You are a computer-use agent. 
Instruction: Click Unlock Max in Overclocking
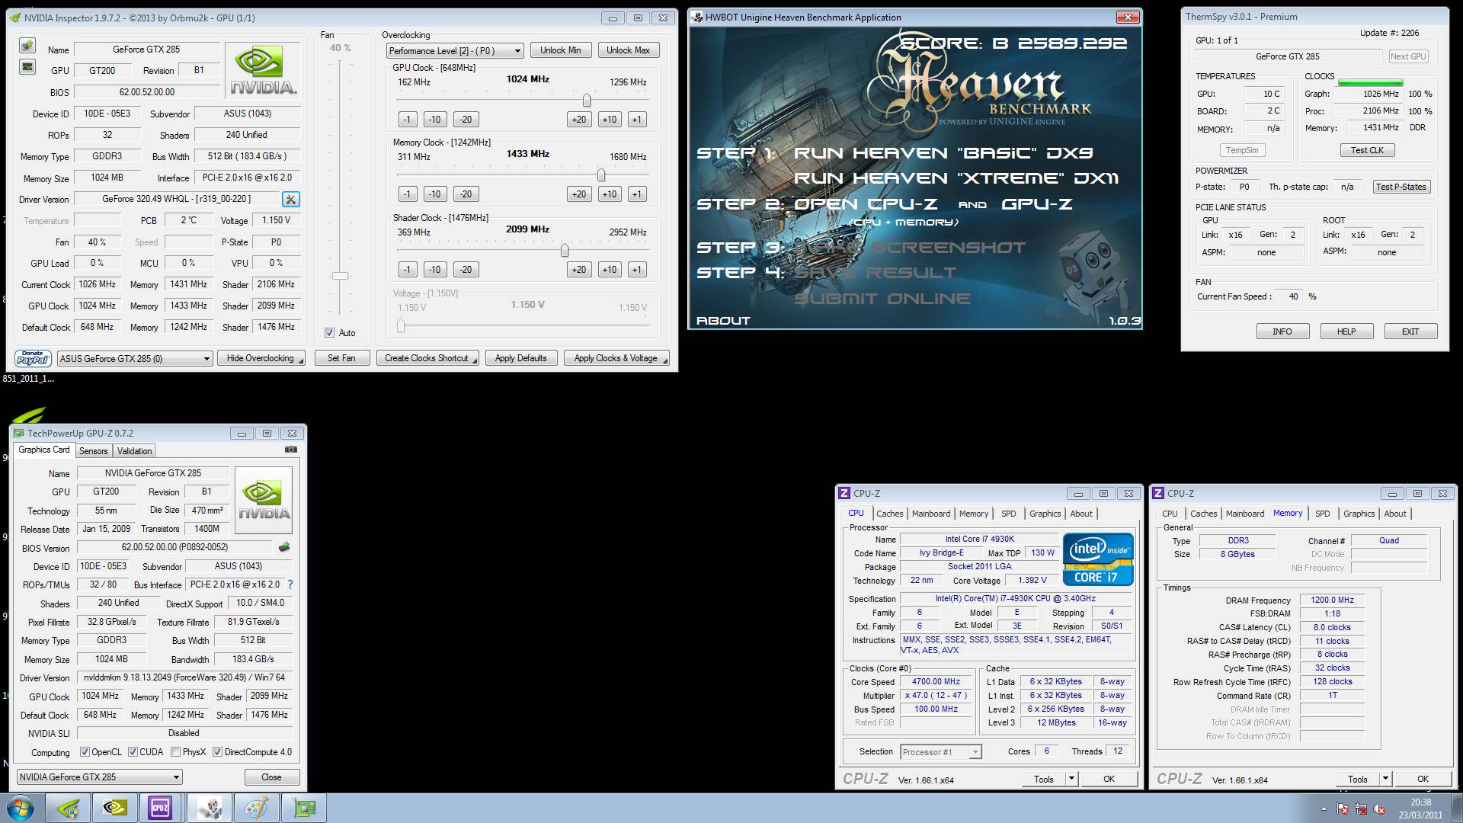point(629,50)
